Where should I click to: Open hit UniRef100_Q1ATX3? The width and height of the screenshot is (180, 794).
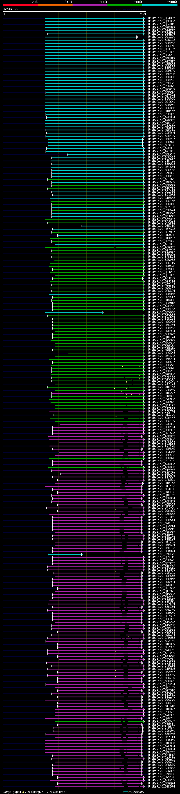(161, 387)
